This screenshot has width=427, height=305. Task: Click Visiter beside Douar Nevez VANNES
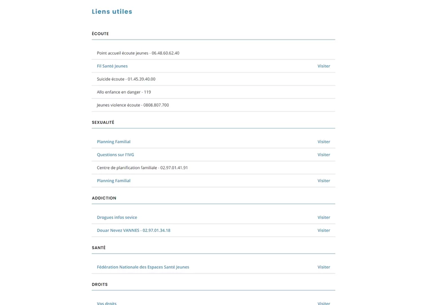pos(323,230)
